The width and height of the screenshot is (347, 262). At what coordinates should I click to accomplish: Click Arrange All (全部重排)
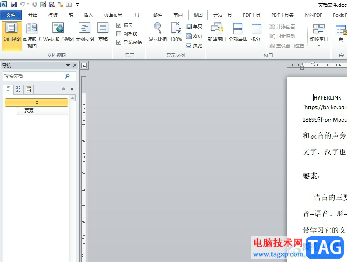[238, 32]
